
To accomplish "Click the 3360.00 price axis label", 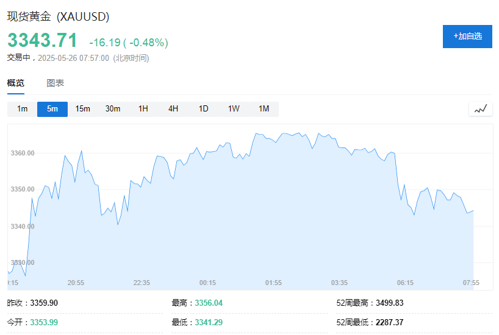I will click(23, 153).
